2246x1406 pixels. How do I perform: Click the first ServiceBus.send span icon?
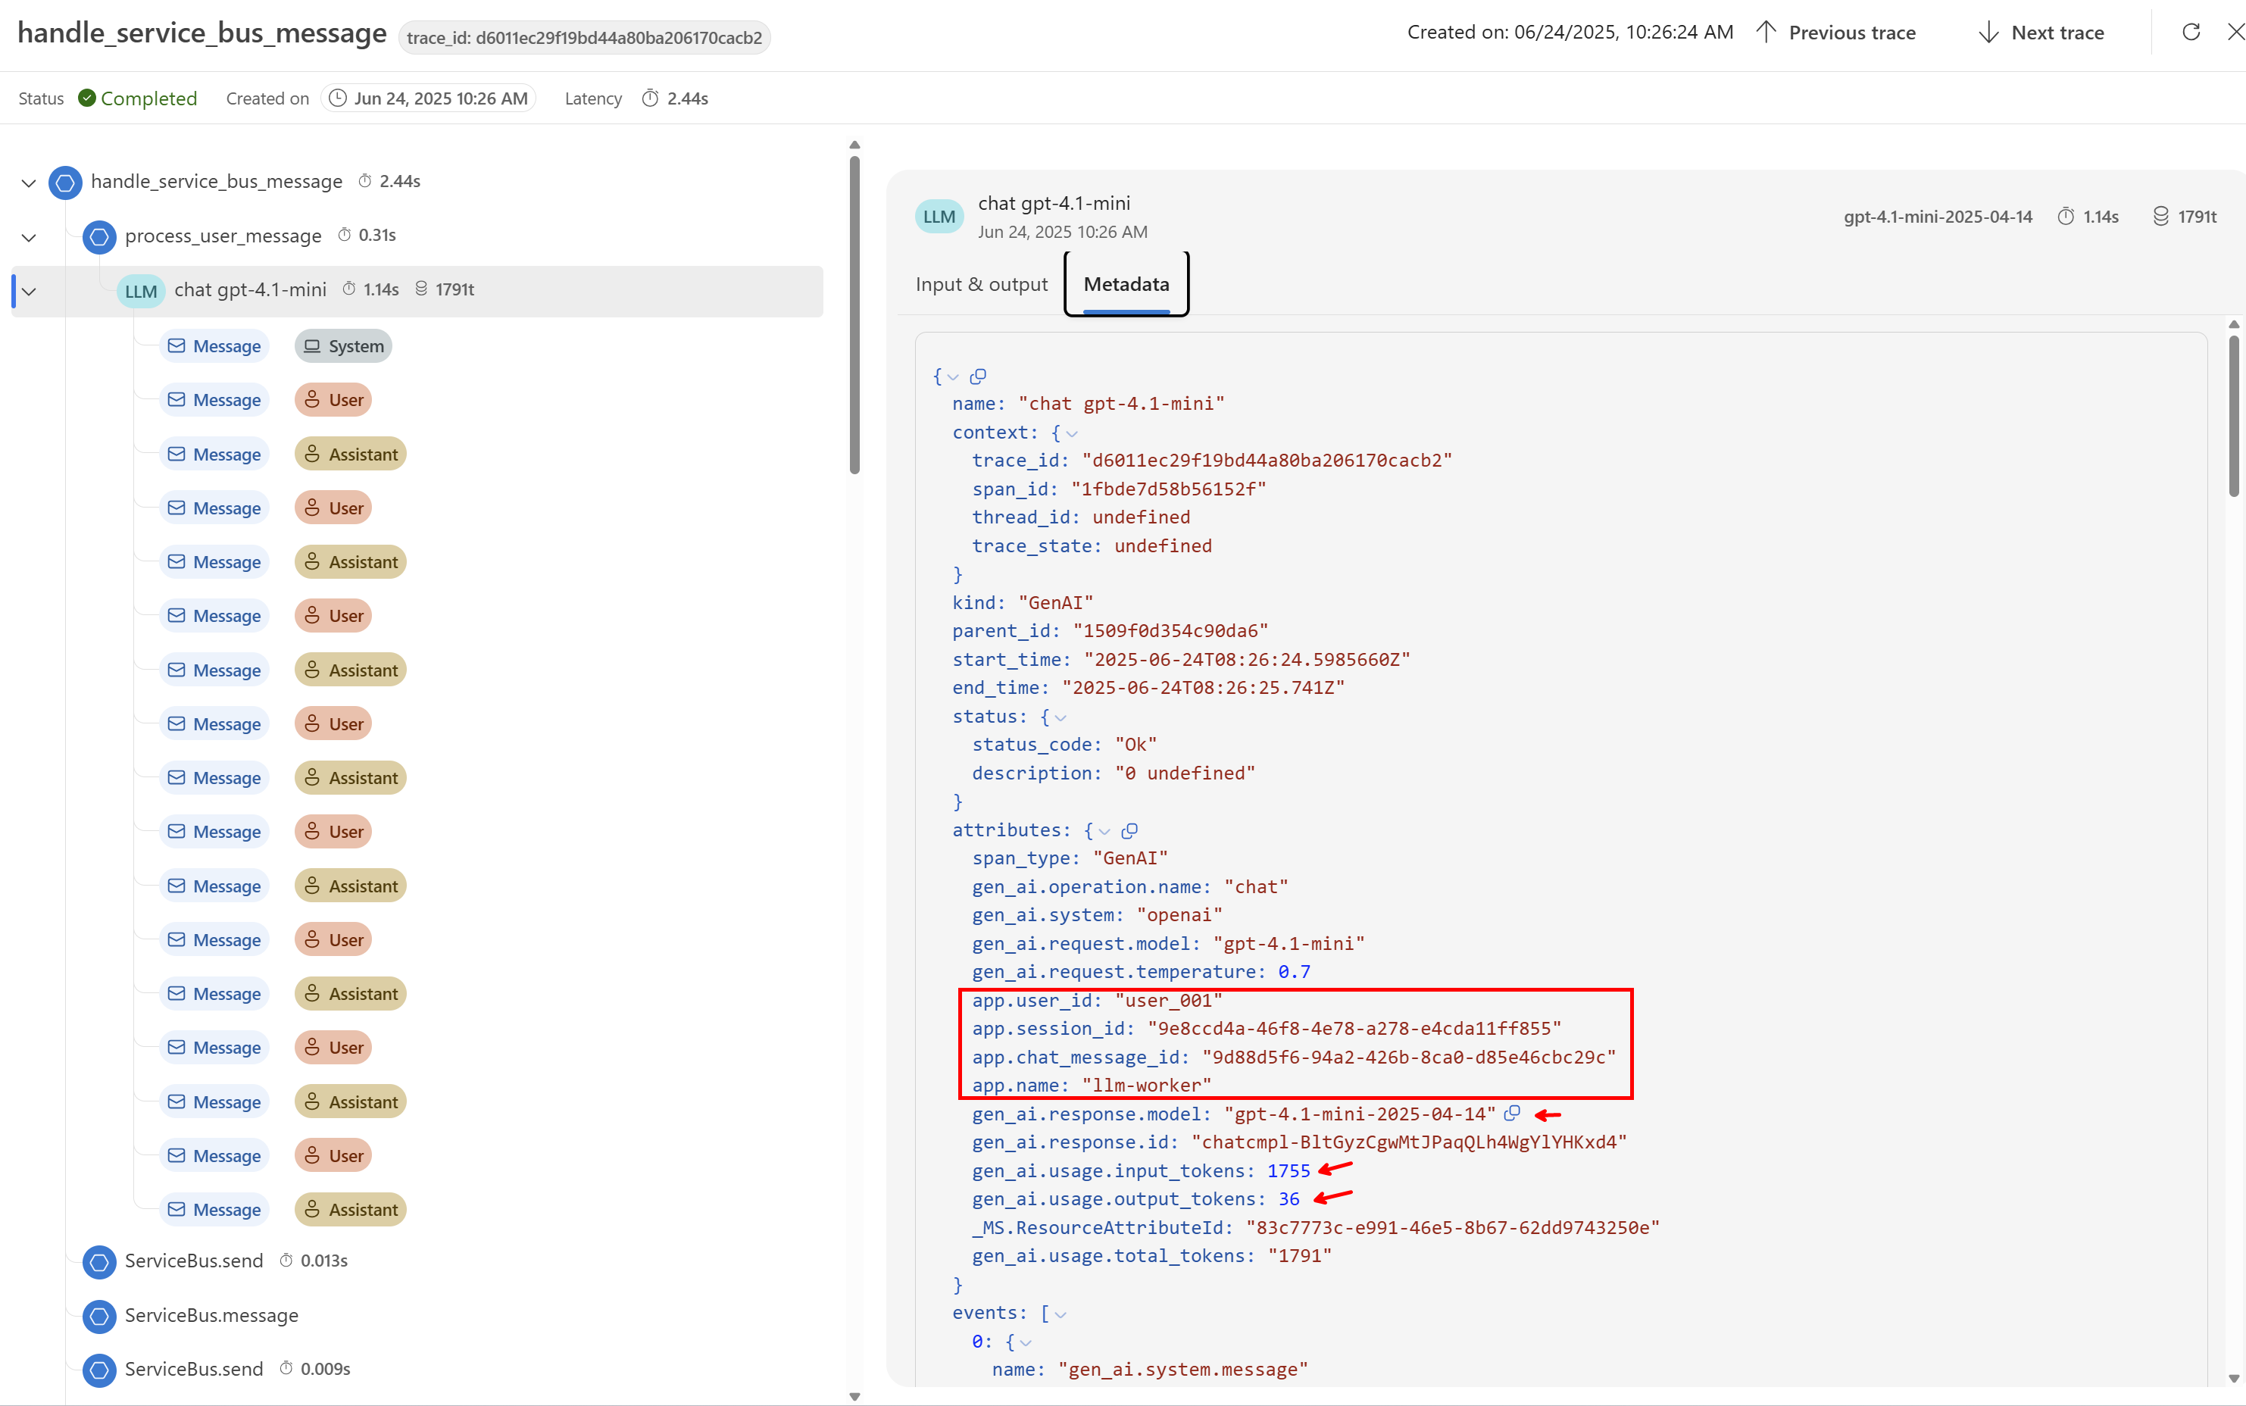point(99,1261)
